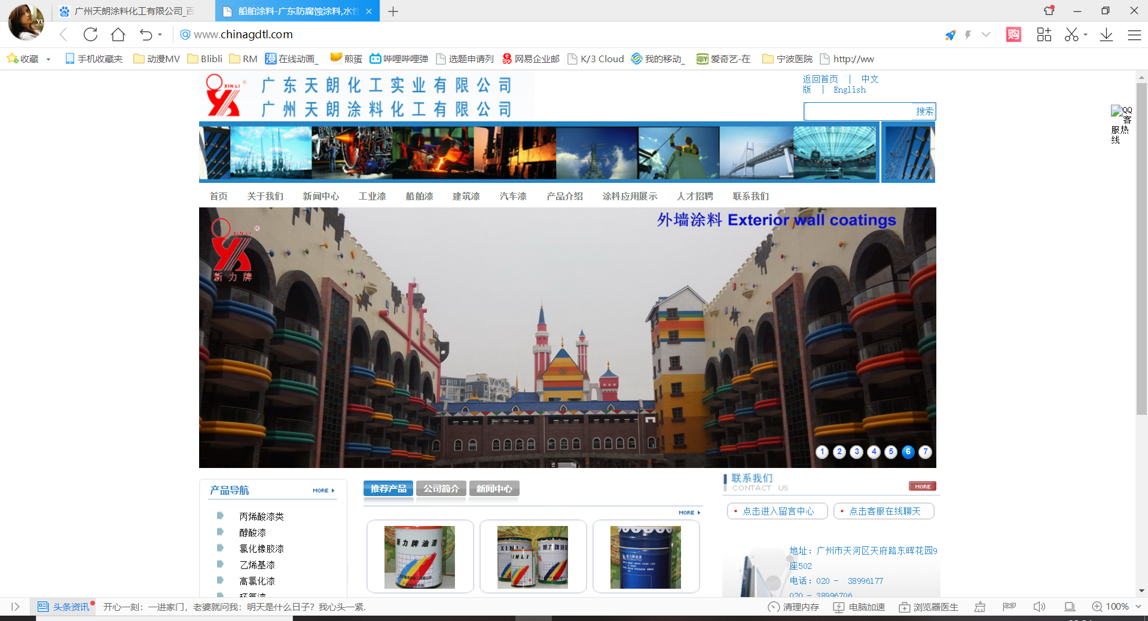The image size is (1148, 621).
Task: Click 清理内存 in status bar
Action: pyautogui.click(x=793, y=607)
